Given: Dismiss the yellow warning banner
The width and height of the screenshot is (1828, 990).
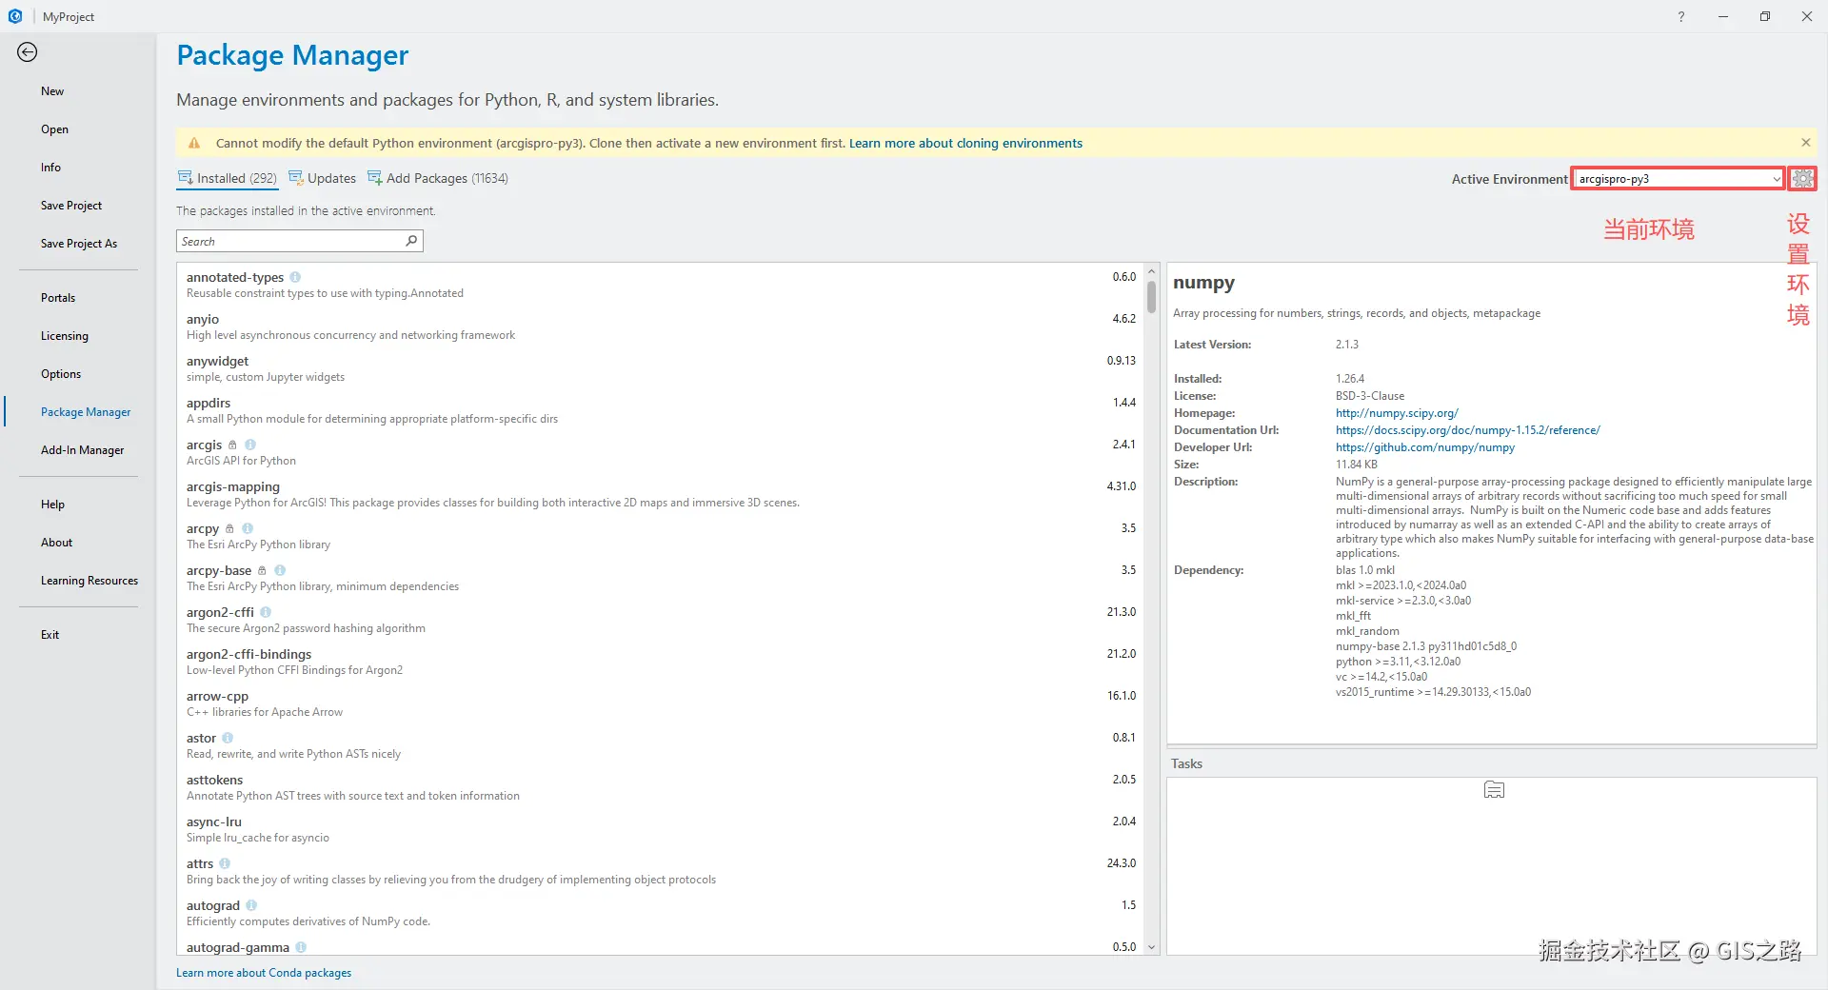Looking at the screenshot, I should [x=1805, y=143].
